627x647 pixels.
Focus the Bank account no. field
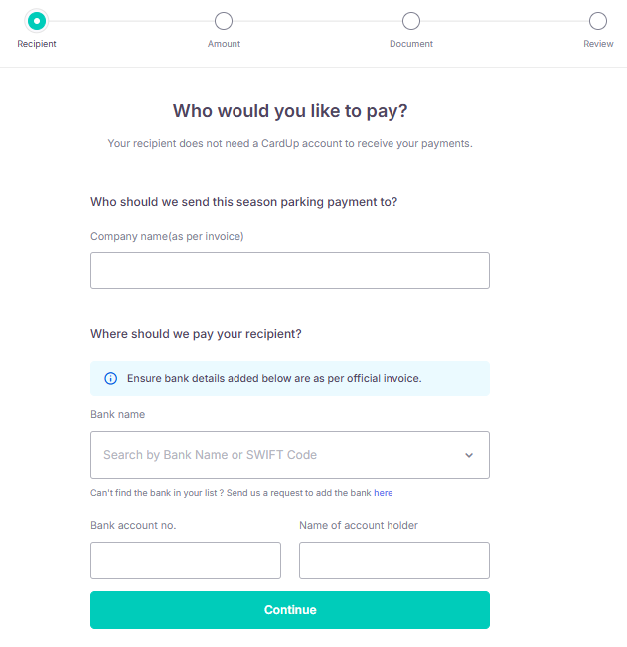[x=186, y=561]
